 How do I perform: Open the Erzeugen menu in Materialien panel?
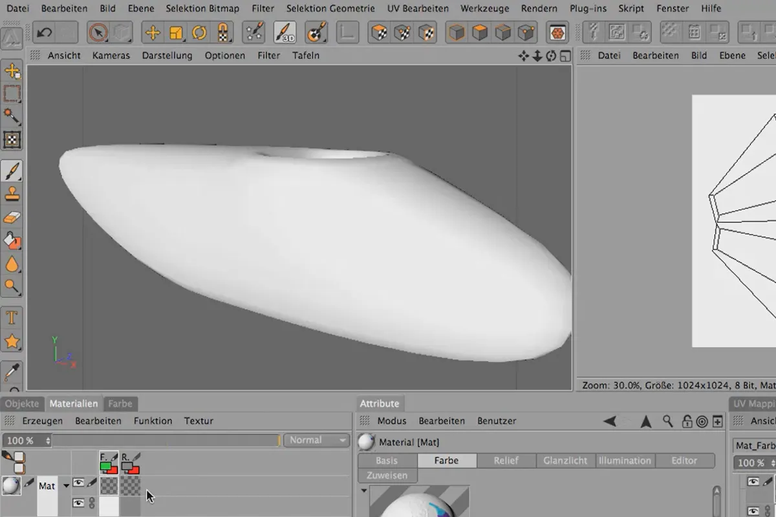click(43, 421)
